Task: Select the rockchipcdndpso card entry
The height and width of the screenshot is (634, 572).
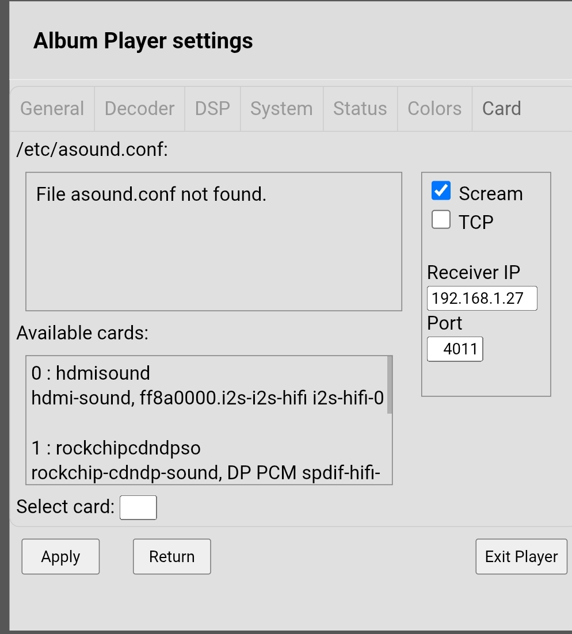Action: coord(116,448)
